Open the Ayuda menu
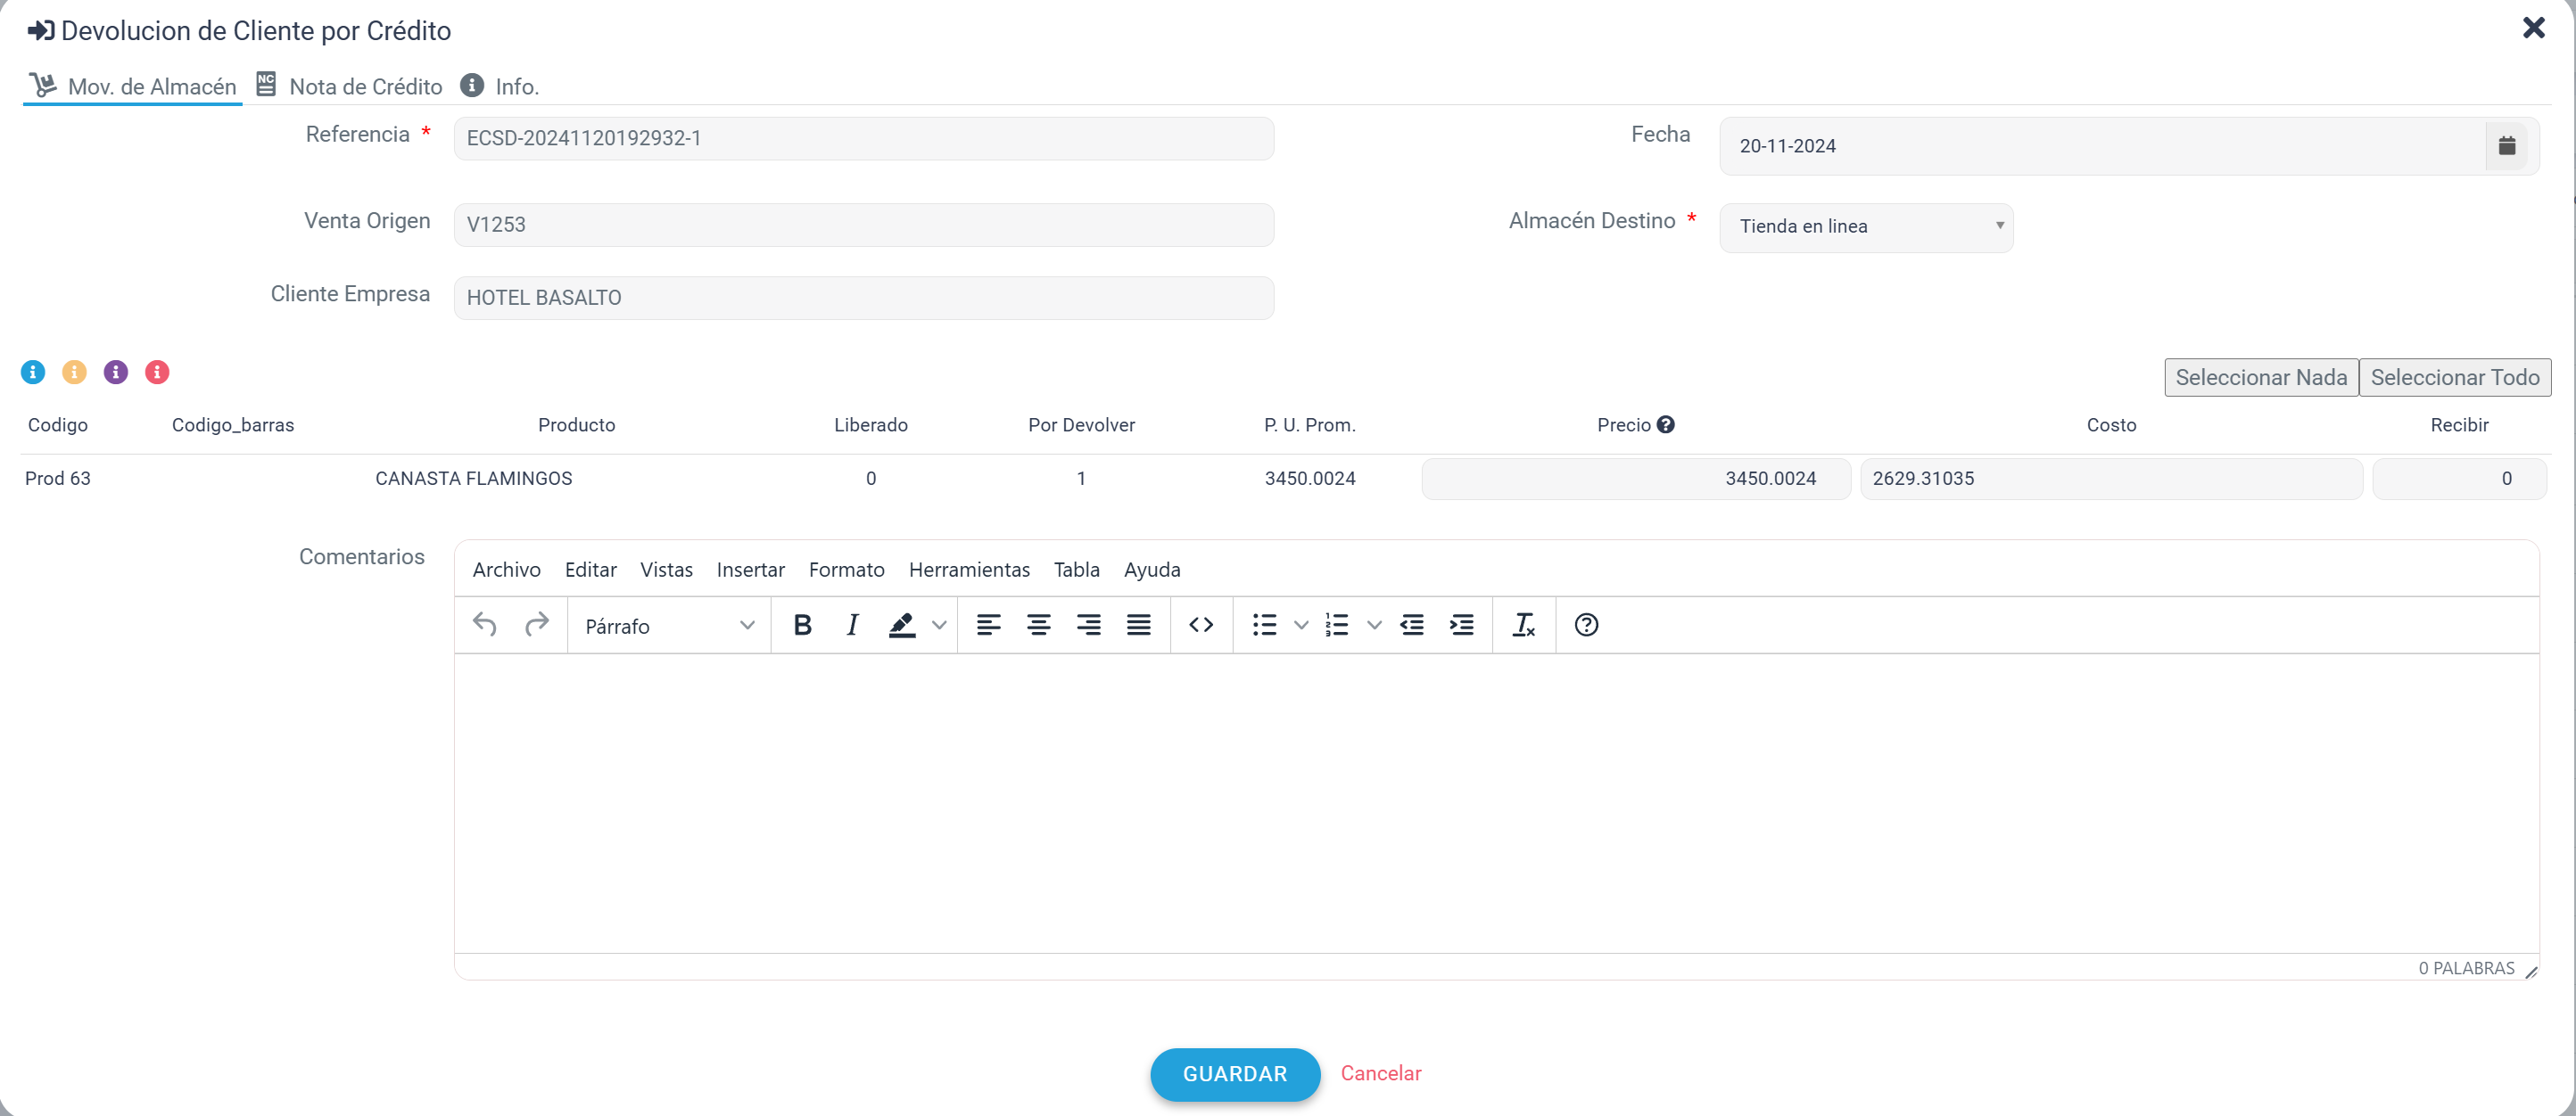Viewport: 2576px width, 1116px height. (1151, 570)
